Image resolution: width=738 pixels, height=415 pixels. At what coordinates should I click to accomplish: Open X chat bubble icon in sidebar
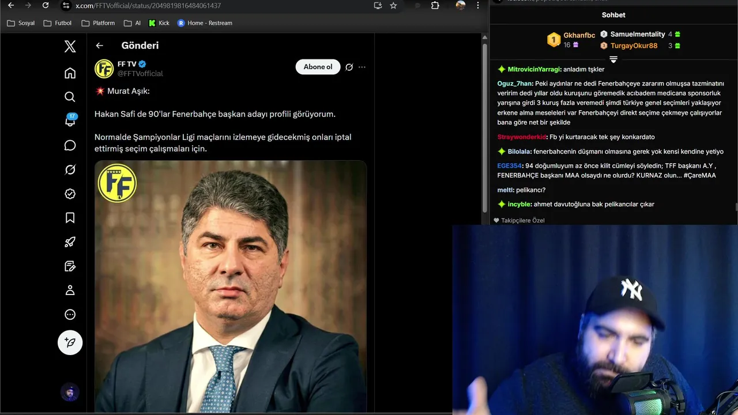70,145
